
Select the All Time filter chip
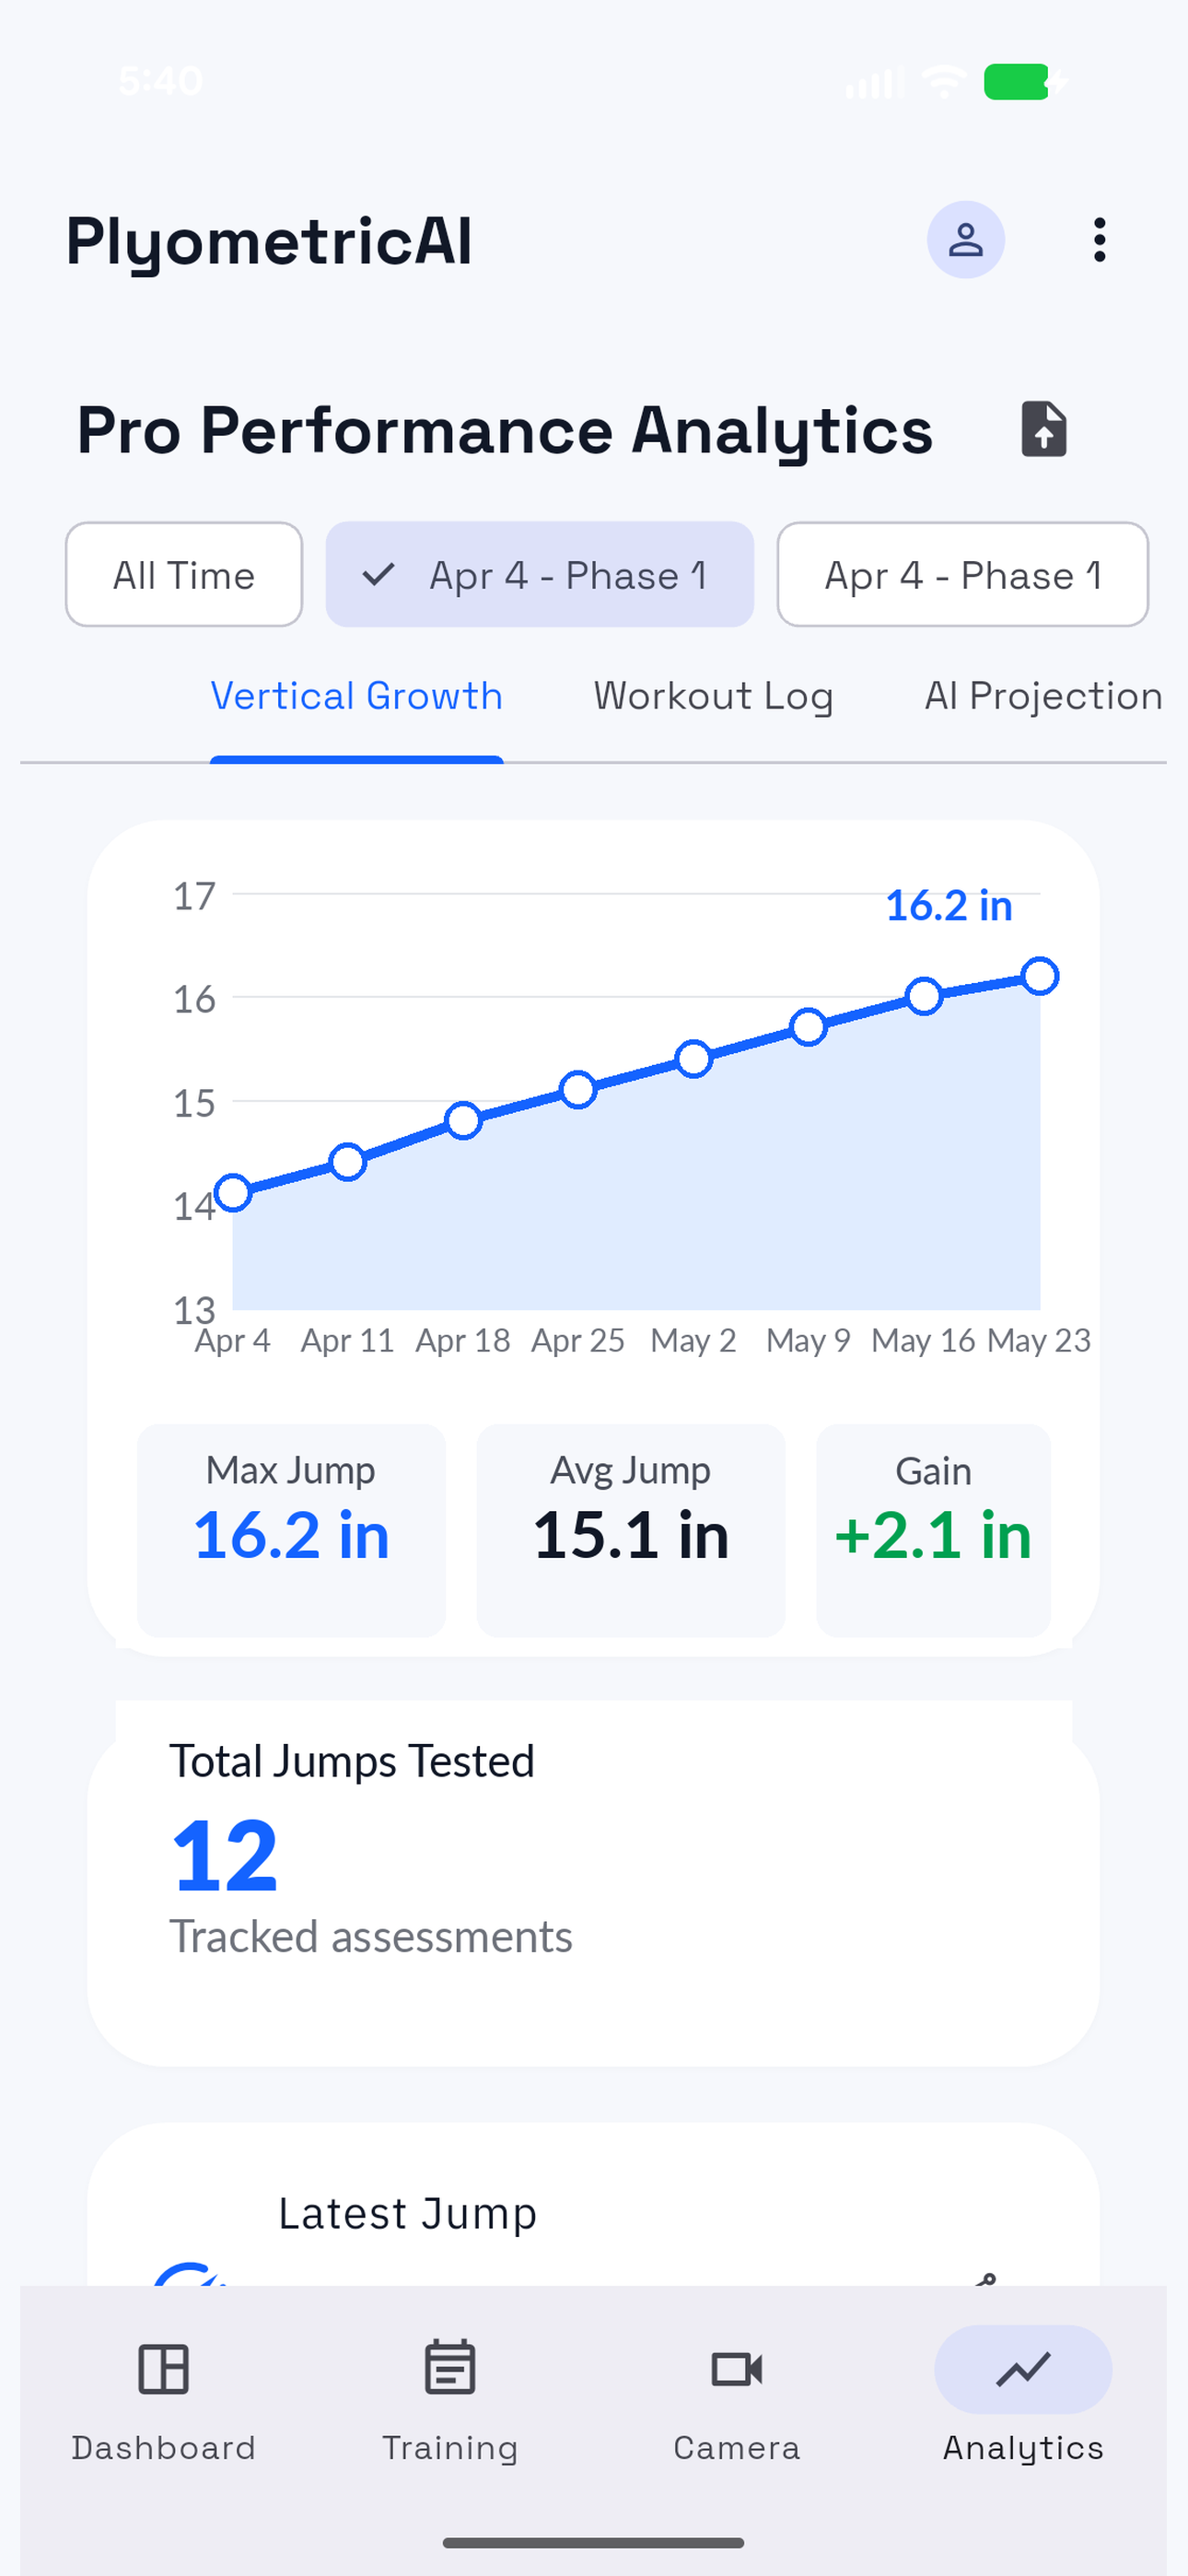[184, 574]
